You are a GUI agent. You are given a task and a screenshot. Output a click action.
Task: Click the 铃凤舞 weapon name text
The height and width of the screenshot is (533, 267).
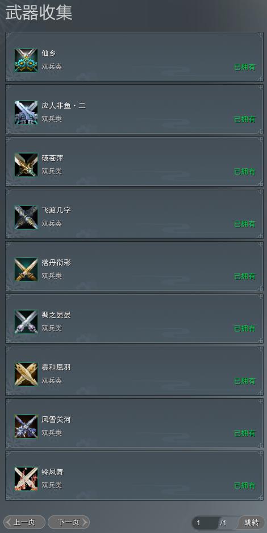(53, 472)
